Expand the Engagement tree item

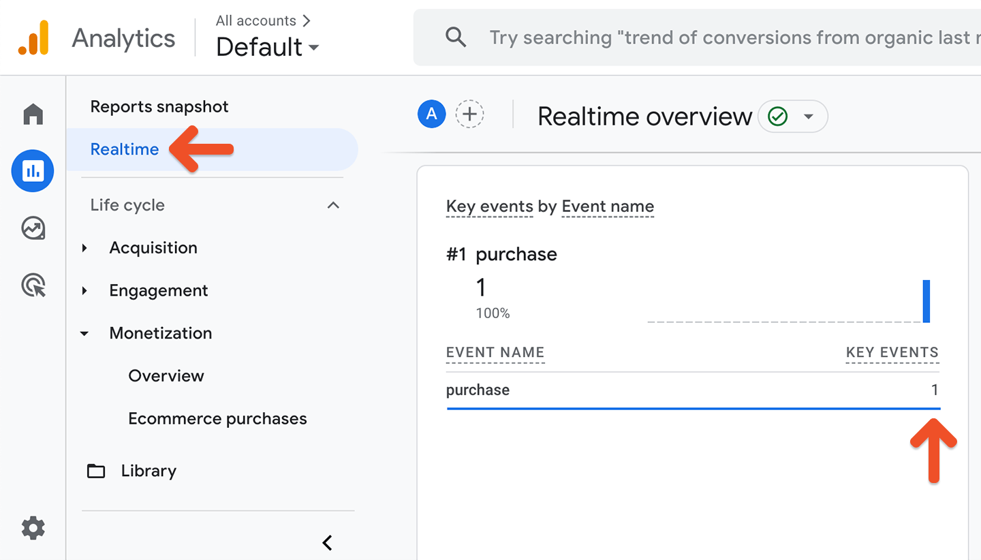click(84, 291)
